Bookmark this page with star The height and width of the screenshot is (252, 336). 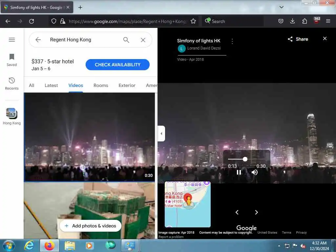(x=193, y=21)
